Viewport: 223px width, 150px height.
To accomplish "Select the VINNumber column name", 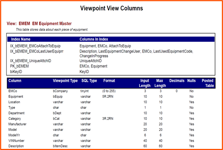I will [x=16, y=141].
